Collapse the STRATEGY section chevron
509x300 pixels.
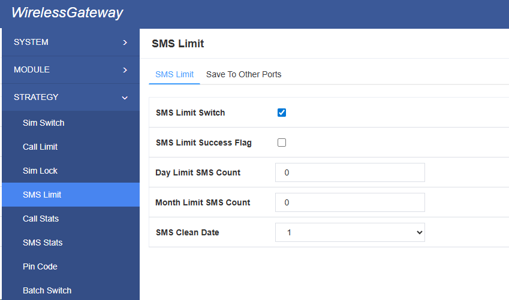[125, 98]
